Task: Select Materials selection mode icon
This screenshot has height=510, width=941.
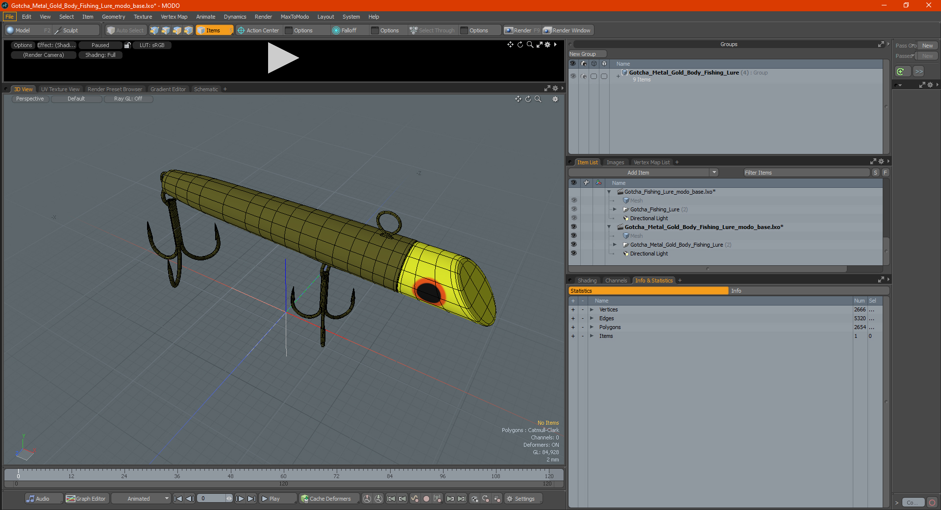Action: point(188,30)
